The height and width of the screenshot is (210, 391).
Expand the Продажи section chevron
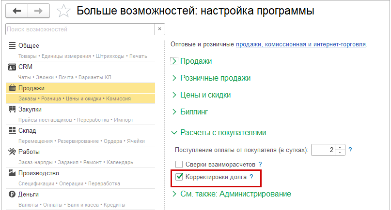pyautogui.click(x=174, y=61)
